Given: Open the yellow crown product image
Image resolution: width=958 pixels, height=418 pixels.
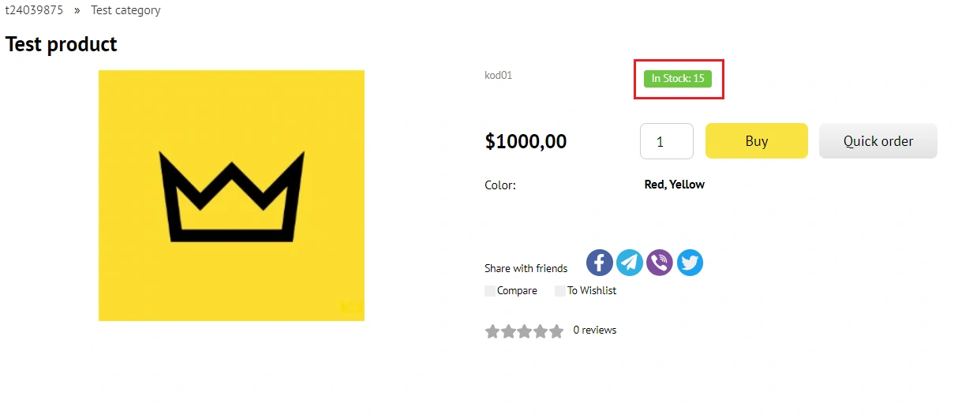Looking at the screenshot, I should (231, 196).
